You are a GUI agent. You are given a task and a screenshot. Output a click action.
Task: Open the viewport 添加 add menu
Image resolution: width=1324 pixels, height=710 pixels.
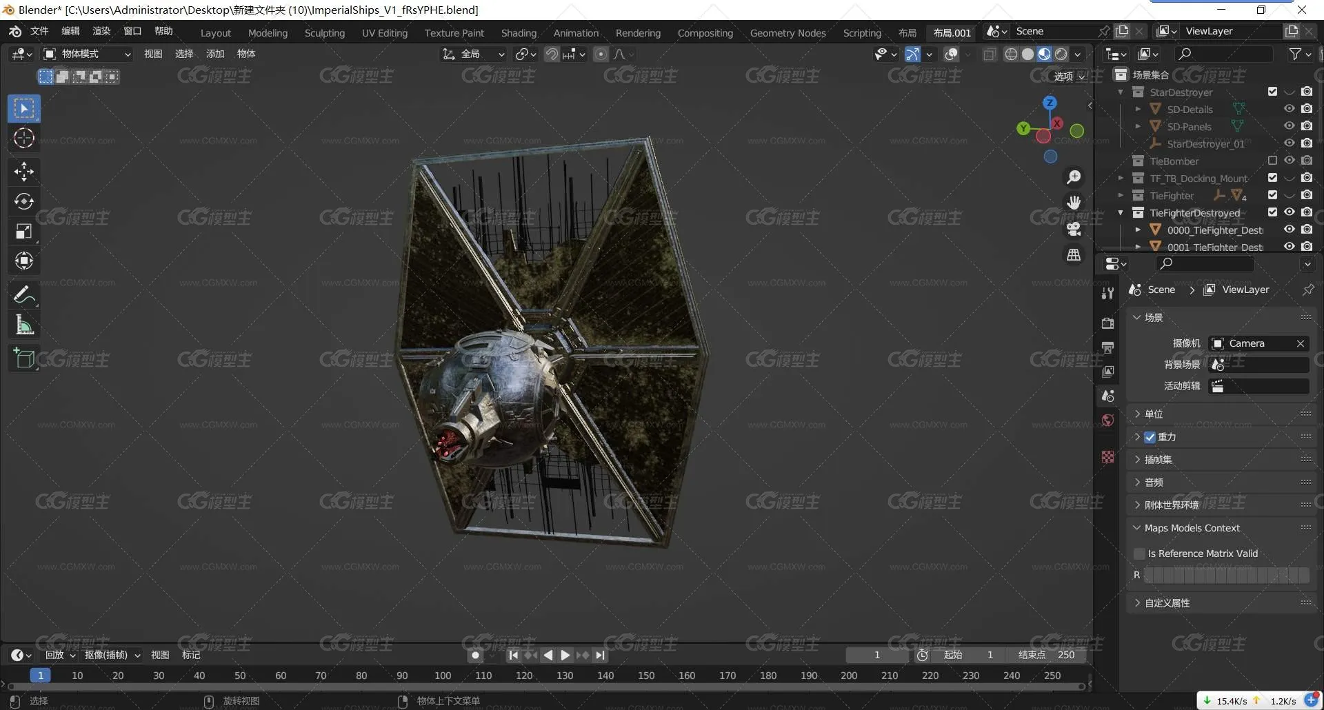pos(215,54)
